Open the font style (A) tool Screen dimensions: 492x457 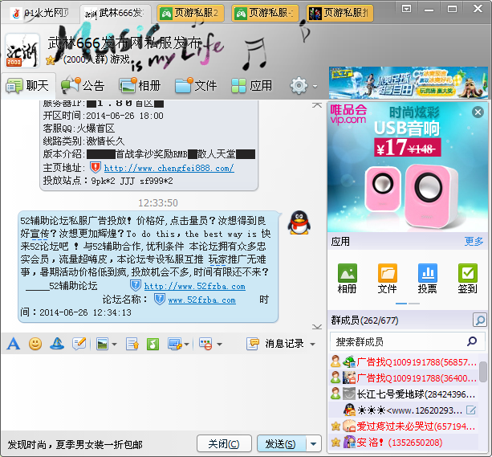[x=14, y=344]
